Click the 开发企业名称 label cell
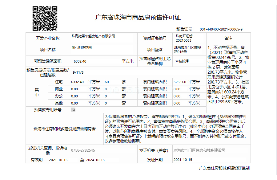 tap(48, 38)
